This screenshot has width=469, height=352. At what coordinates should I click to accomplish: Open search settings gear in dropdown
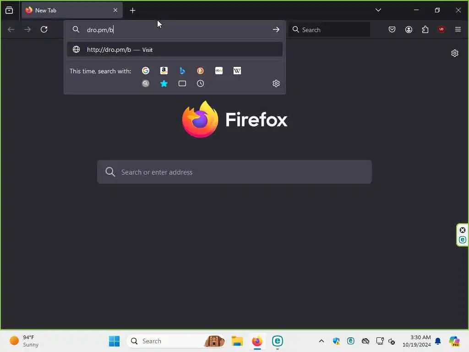(276, 83)
